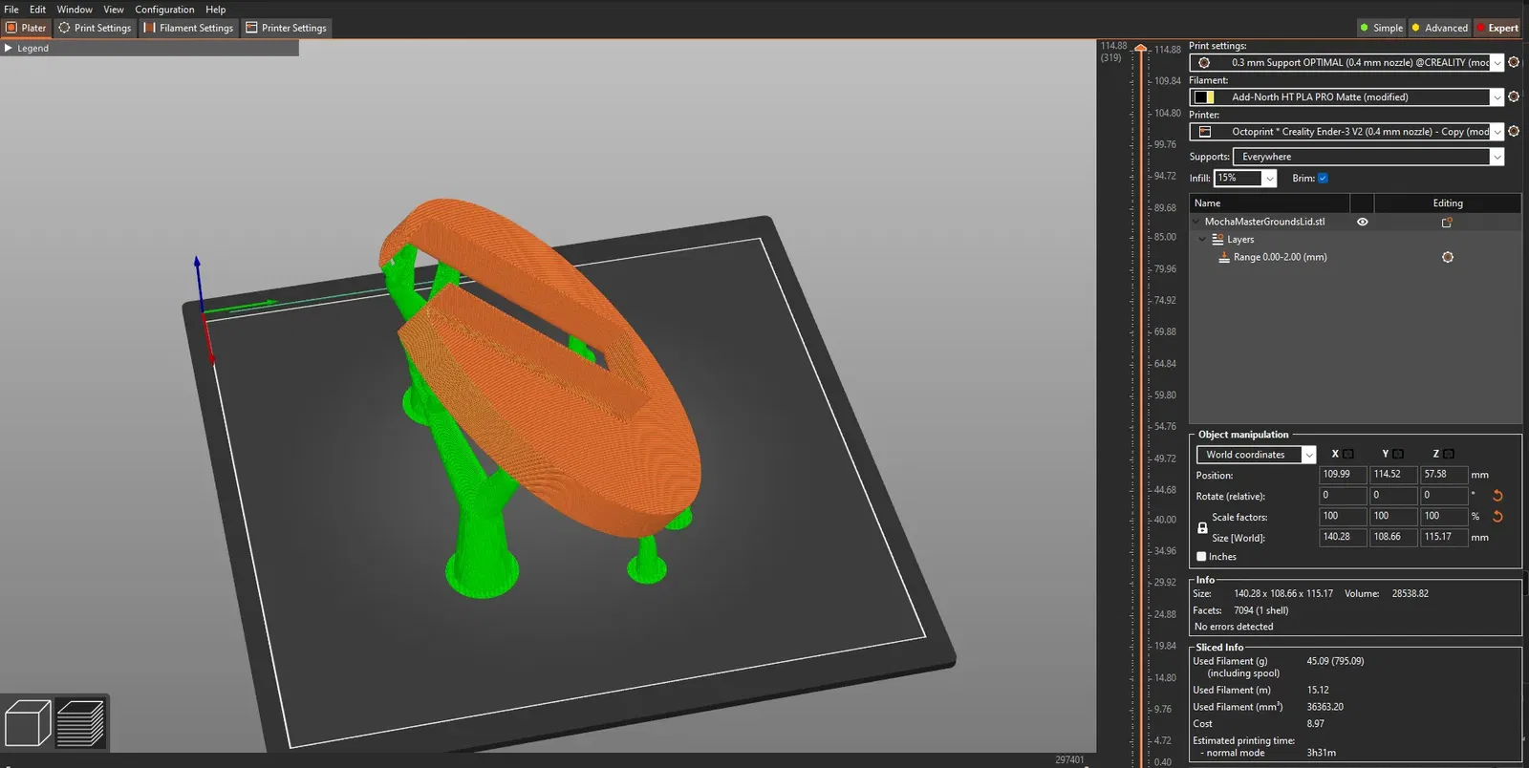Open the Help menu
The image size is (1529, 768).
tap(216, 10)
